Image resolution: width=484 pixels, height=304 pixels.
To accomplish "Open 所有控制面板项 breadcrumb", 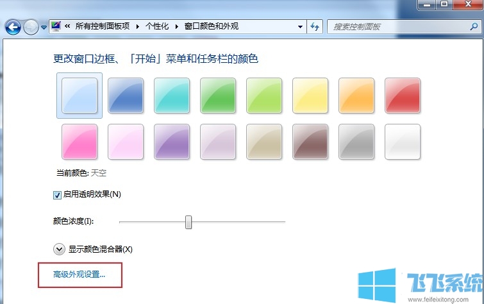I will (103, 26).
